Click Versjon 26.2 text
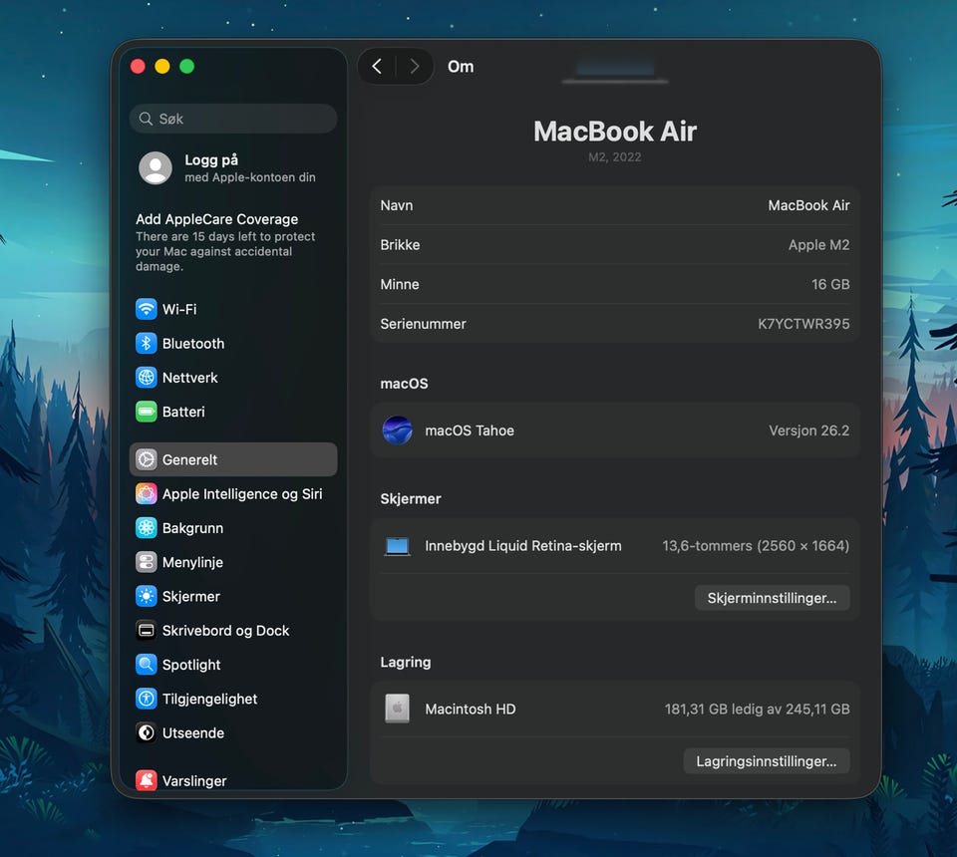Image resolution: width=957 pixels, height=857 pixels. (x=809, y=430)
